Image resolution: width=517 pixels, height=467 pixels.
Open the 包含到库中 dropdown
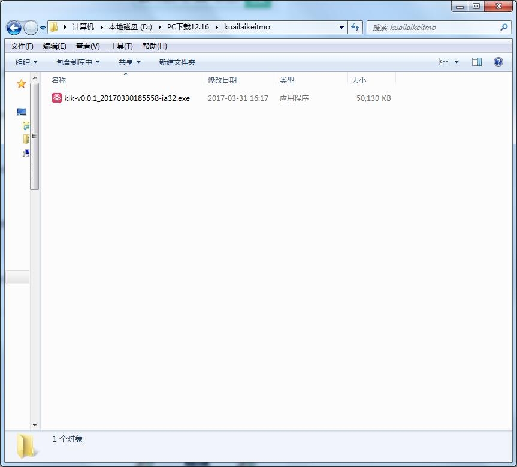click(78, 62)
